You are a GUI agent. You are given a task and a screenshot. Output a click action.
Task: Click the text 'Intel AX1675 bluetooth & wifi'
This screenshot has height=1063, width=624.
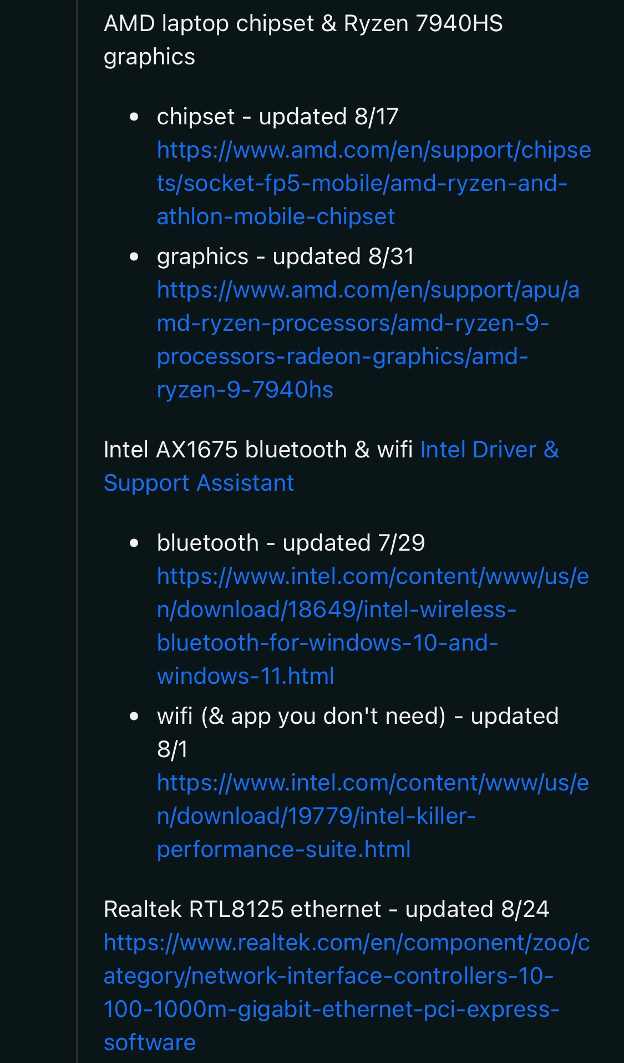[258, 450]
